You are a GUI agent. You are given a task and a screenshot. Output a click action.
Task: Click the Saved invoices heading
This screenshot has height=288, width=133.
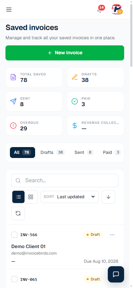32,28
